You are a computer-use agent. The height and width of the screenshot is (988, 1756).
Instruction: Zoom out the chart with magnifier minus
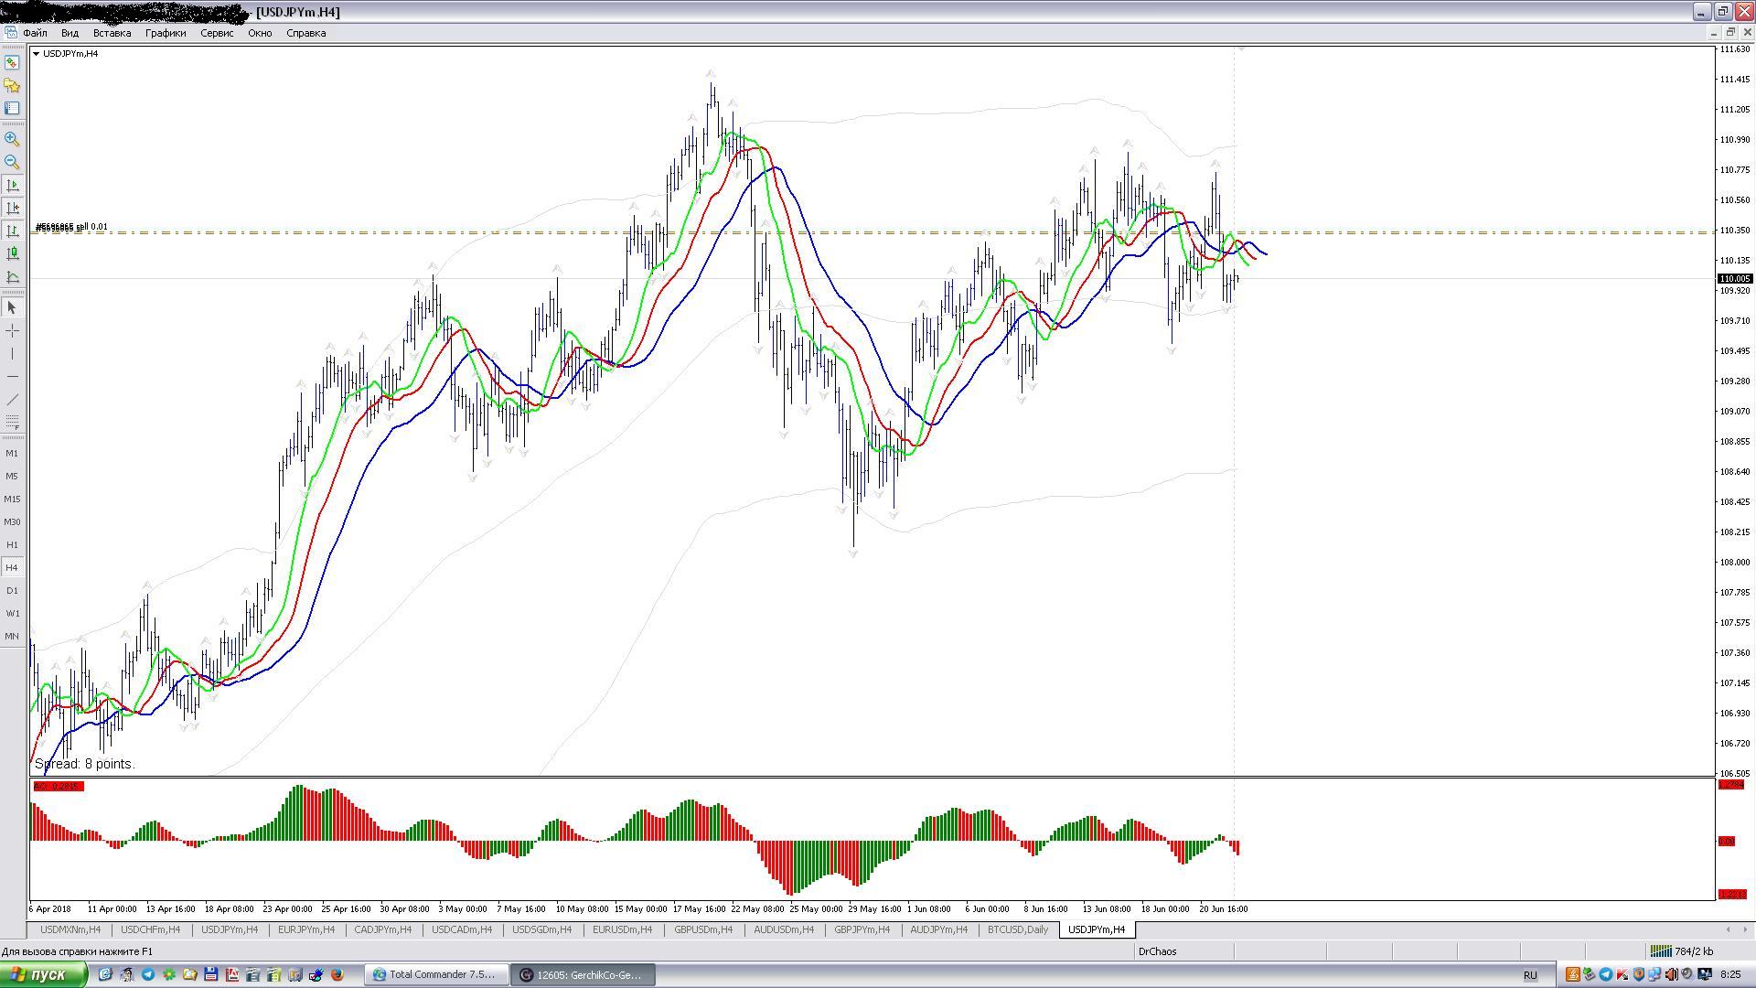click(12, 162)
